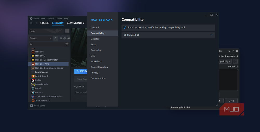Click the down chevron in ProtonUp-Qt titlebar
The image size is (260, 132).
pos(230,51)
